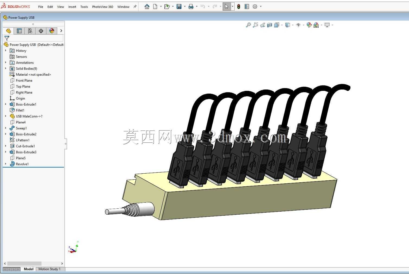This screenshot has height=274, width=409.
Task: Expand the History folder
Action: point(6,50)
